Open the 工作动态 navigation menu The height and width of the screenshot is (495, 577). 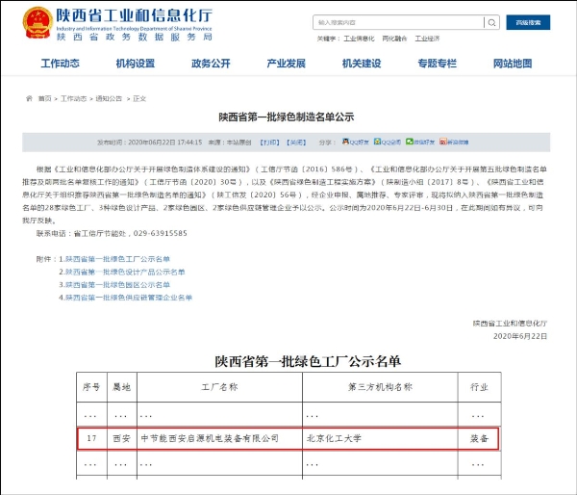(x=61, y=65)
